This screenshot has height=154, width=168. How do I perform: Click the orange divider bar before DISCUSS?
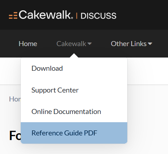pos(77,16)
